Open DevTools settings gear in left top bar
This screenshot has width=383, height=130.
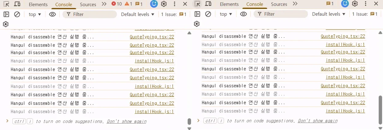164,4
